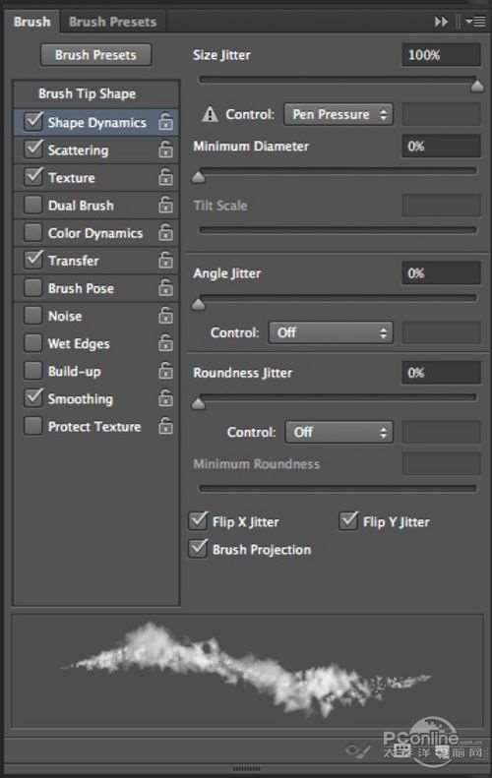Click the Size Jitter percentage field

[441, 55]
